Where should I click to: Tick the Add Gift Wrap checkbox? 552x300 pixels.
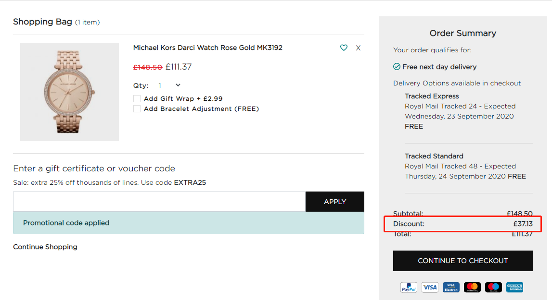pyautogui.click(x=137, y=99)
